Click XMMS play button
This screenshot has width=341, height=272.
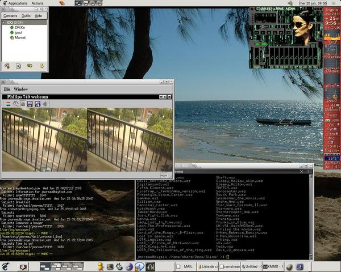click(263, 33)
